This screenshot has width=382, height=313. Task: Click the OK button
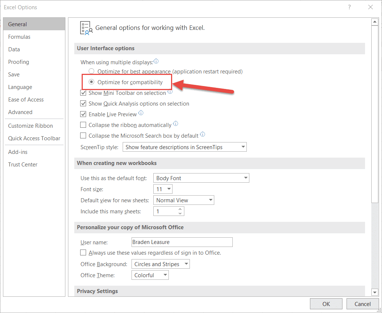click(326, 304)
